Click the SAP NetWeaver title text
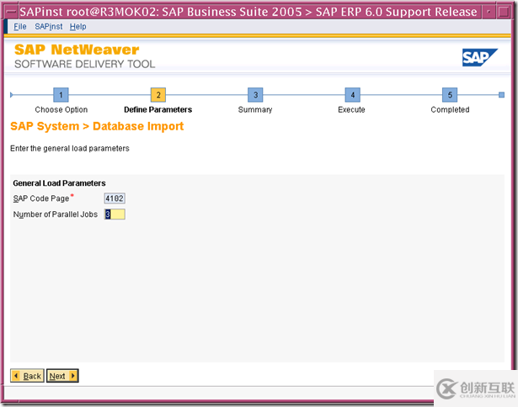The image size is (518, 407). (x=77, y=50)
